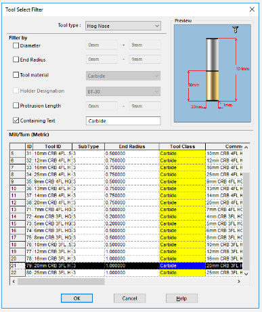Screen dimensions: 262x312
Task: Open the Tool type Hog Nose dropdown
Action: 123,26
